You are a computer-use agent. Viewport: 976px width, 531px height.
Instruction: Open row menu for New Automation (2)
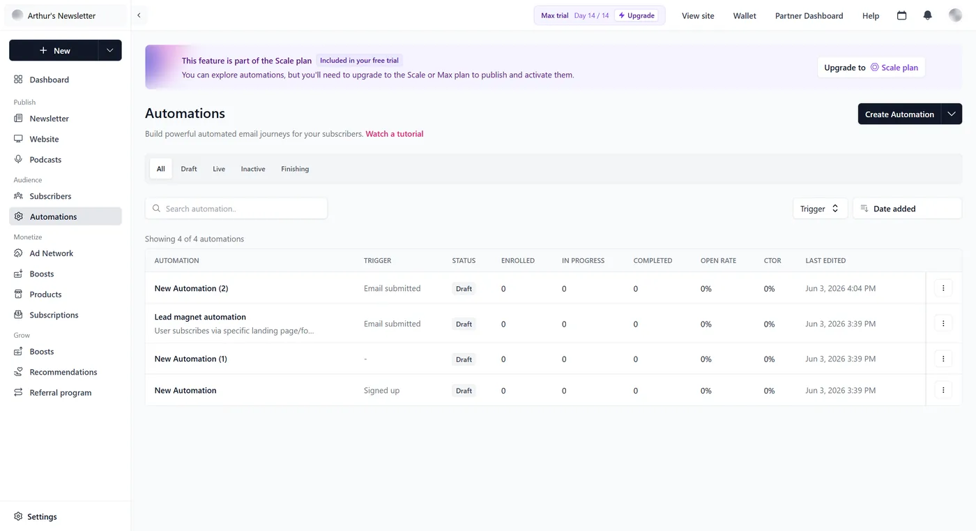click(943, 288)
